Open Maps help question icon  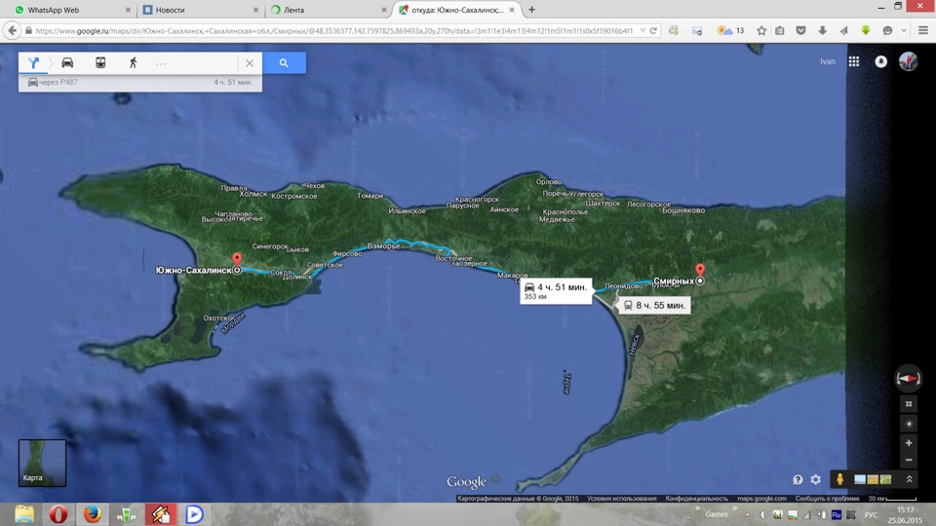(798, 479)
